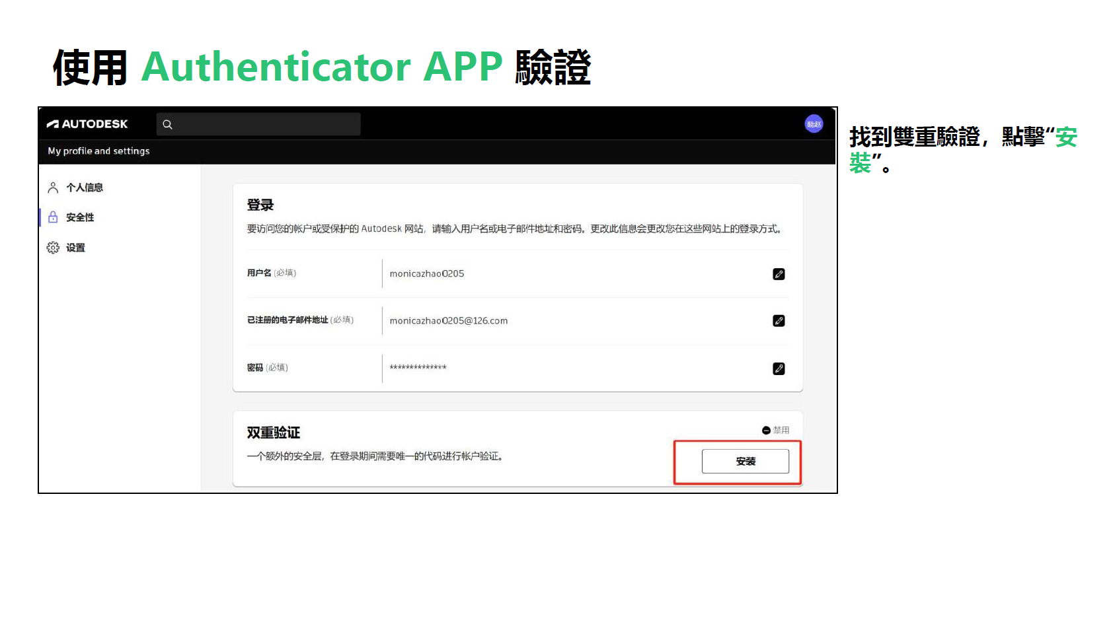Open the purple user avatar menu
The image size is (1111, 624).
click(814, 124)
